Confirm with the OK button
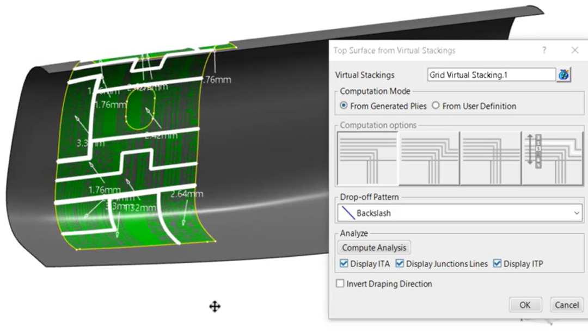Image resolution: width=588 pixels, height=333 pixels. [525, 305]
